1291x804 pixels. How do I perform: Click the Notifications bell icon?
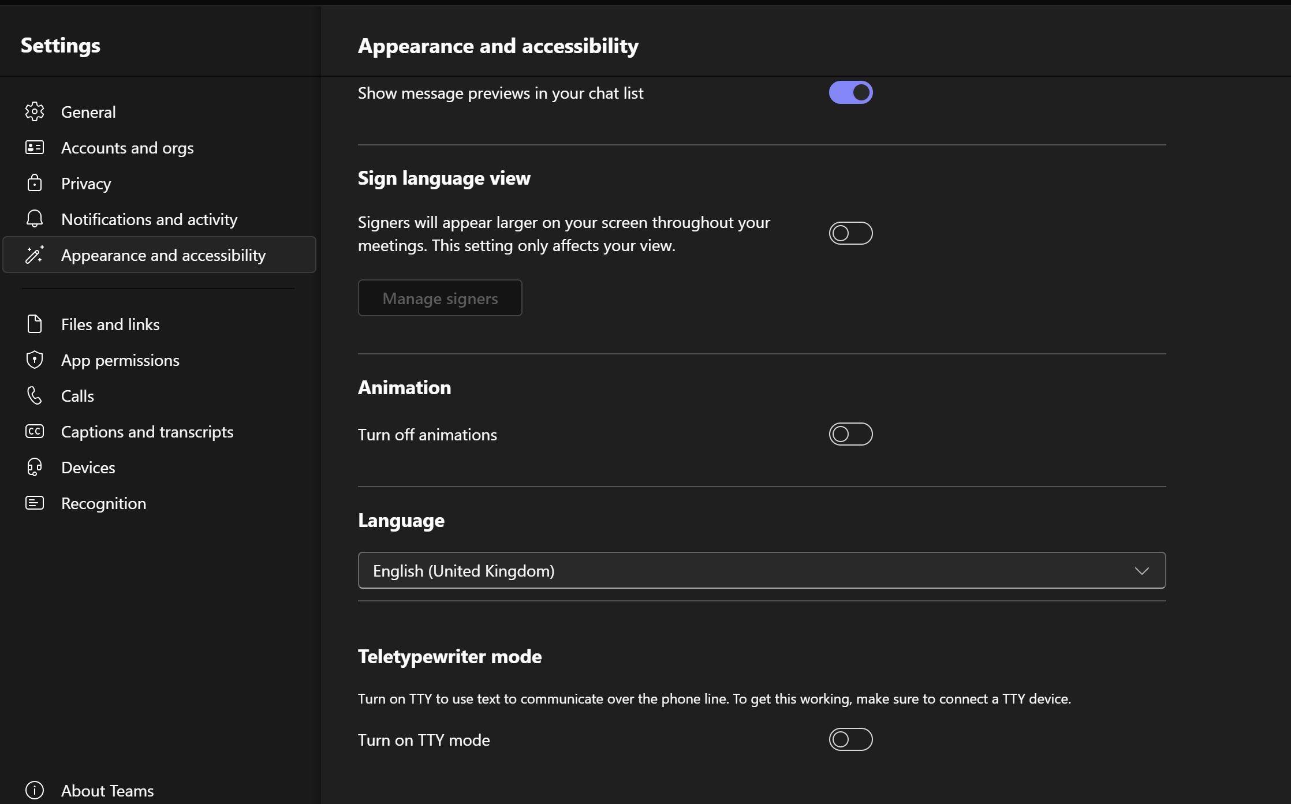click(x=35, y=219)
